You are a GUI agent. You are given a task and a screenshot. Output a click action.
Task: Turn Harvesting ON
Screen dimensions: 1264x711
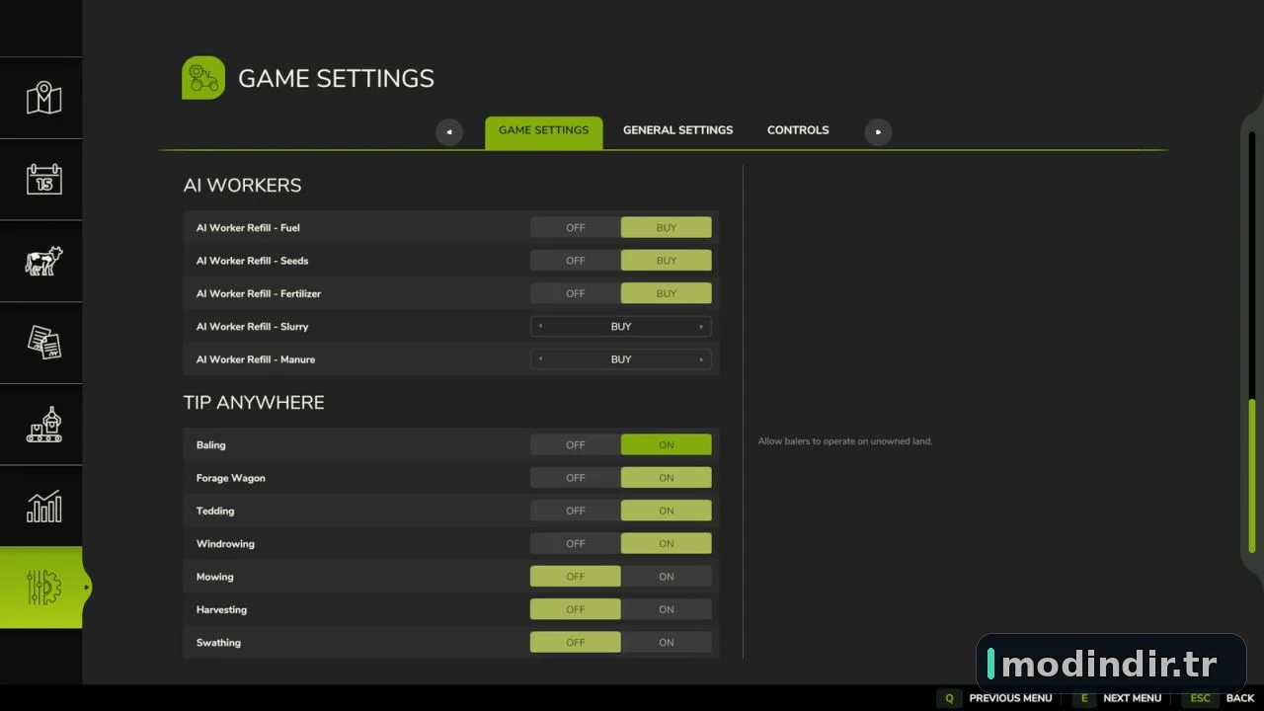667,609
